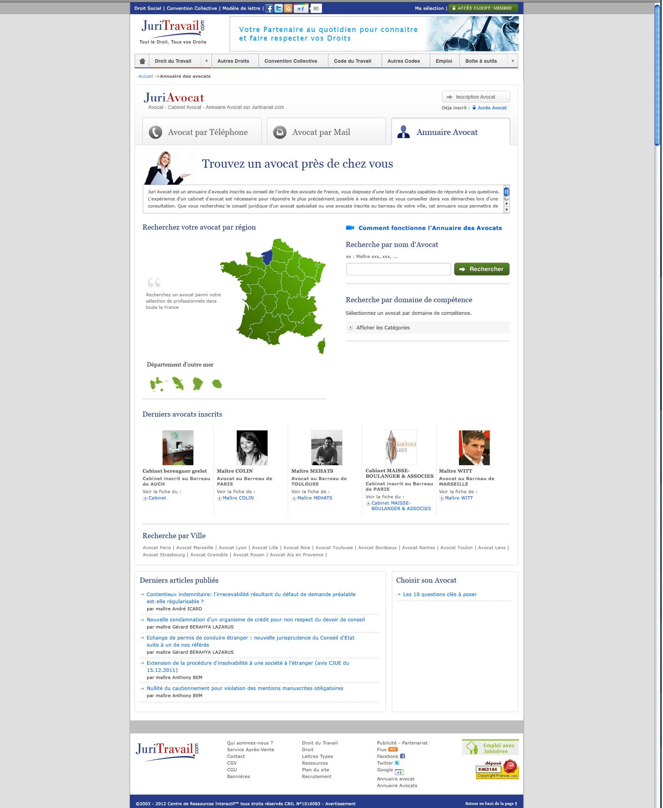Click the description box scrollbar thumb

pyautogui.click(x=507, y=192)
